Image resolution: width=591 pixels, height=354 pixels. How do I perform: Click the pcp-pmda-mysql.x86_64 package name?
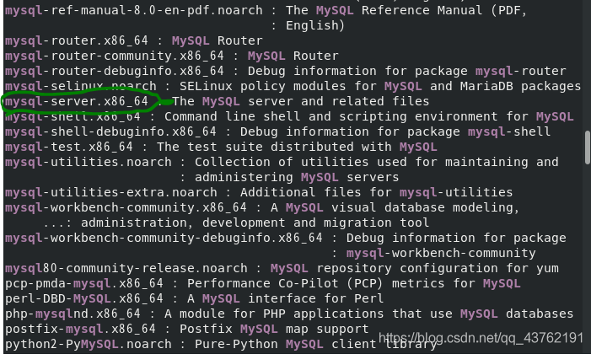point(84,283)
